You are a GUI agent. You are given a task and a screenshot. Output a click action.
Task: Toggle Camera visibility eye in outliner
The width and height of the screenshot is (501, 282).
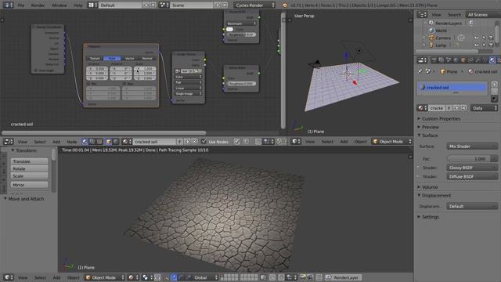click(477, 38)
